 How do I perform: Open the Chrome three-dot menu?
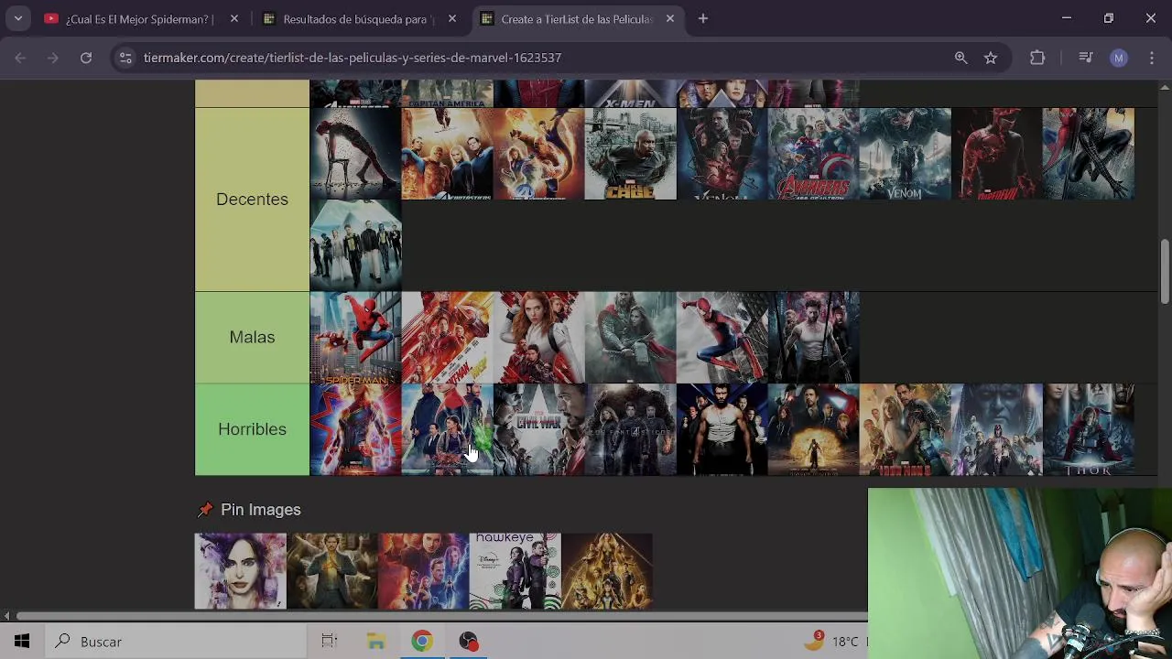pyautogui.click(x=1152, y=58)
